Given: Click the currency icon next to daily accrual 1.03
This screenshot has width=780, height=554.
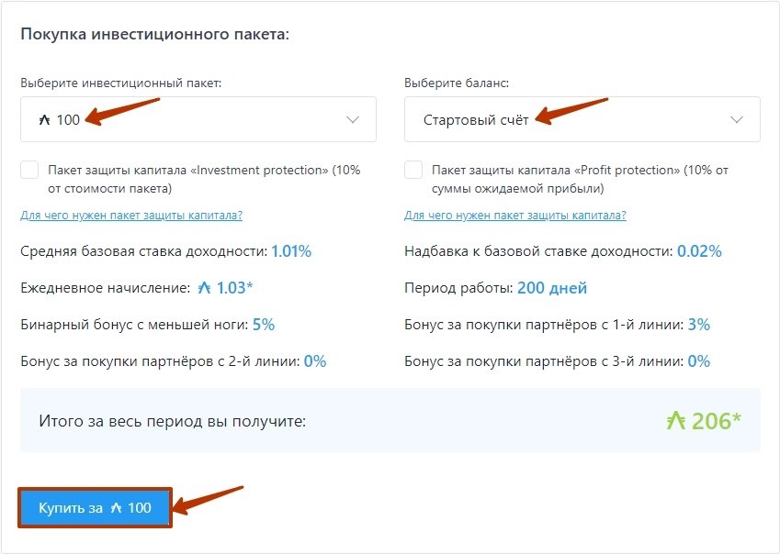Looking at the screenshot, I should coord(204,287).
